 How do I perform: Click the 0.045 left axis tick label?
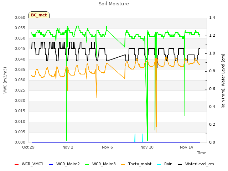coord(20,49)
